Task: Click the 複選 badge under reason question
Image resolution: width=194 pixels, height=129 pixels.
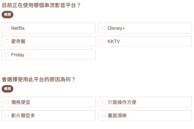Action: coord(7,89)
